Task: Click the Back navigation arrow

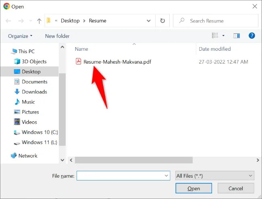Action: (8, 21)
